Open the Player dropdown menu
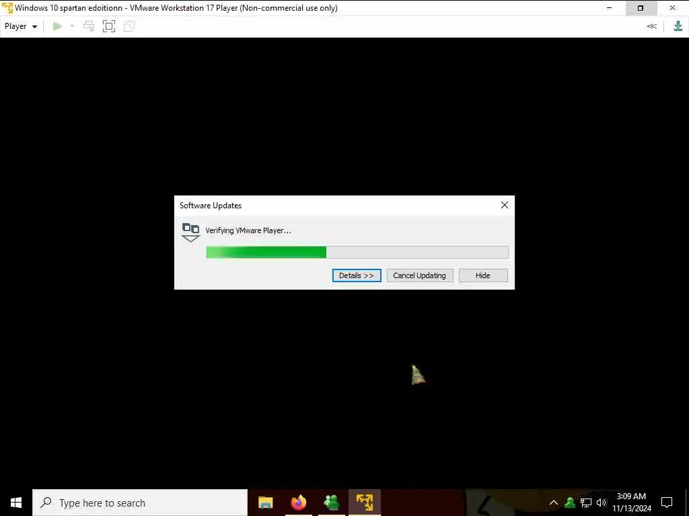 [x=21, y=26]
